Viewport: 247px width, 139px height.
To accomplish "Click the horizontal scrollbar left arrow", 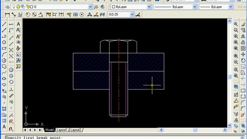I will pos(161,130).
